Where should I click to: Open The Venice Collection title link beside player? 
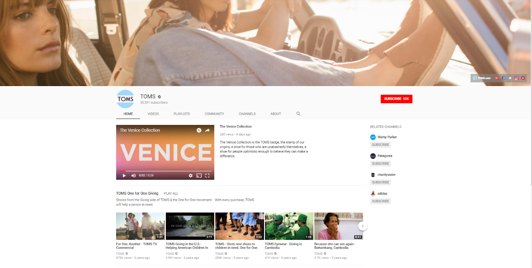[236, 127]
